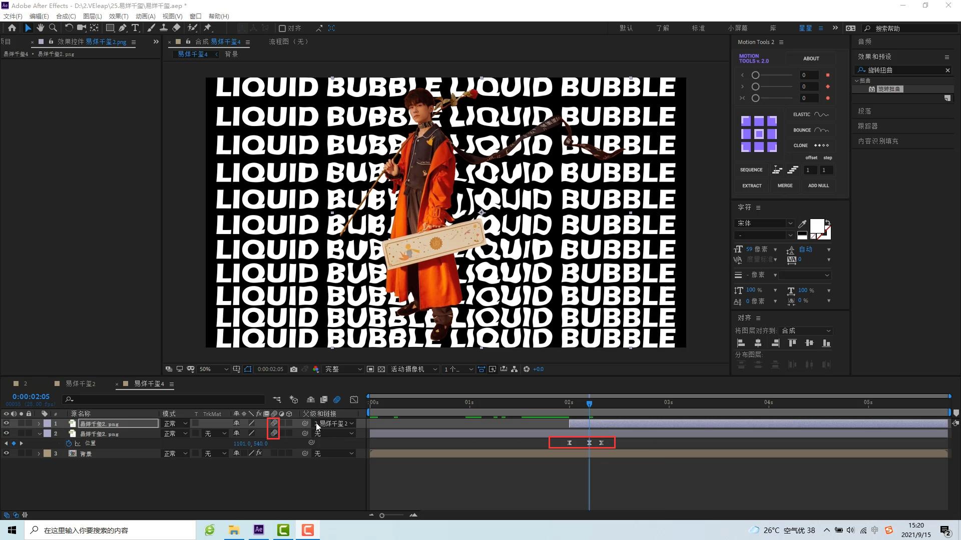The height and width of the screenshot is (540, 961).
Task: Click the ELASTIC animation preset icon
Action: point(821,114)
